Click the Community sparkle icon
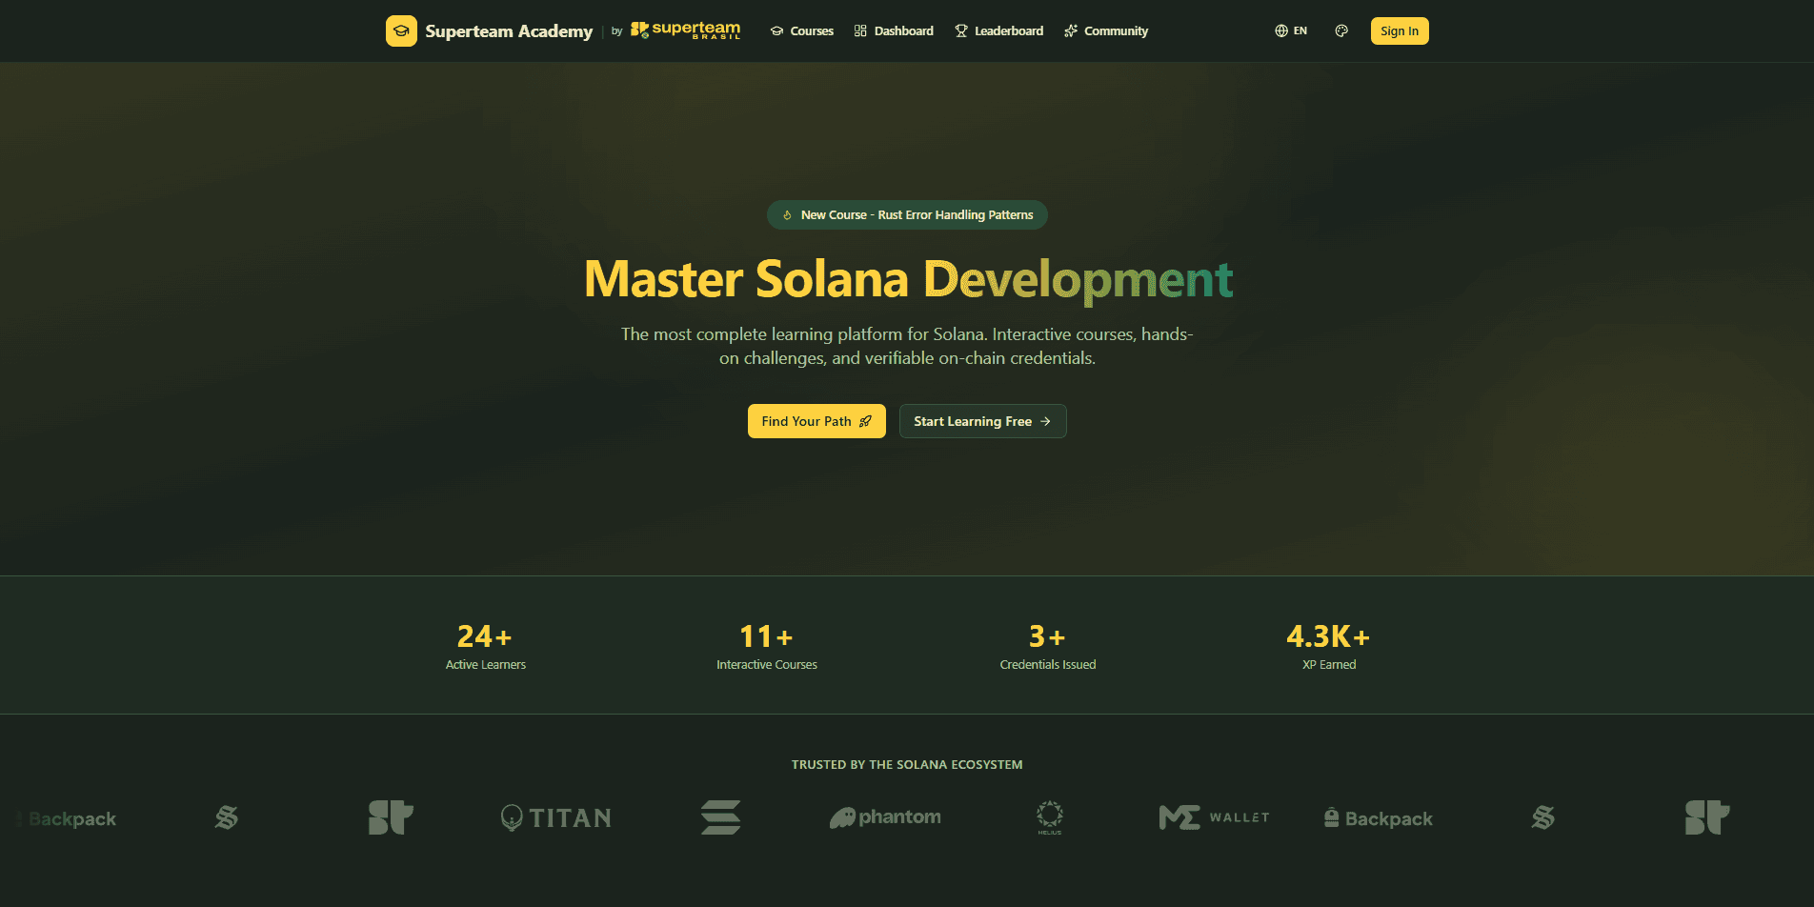Screen dimensions: 1814x907 tap(1071, 30)
